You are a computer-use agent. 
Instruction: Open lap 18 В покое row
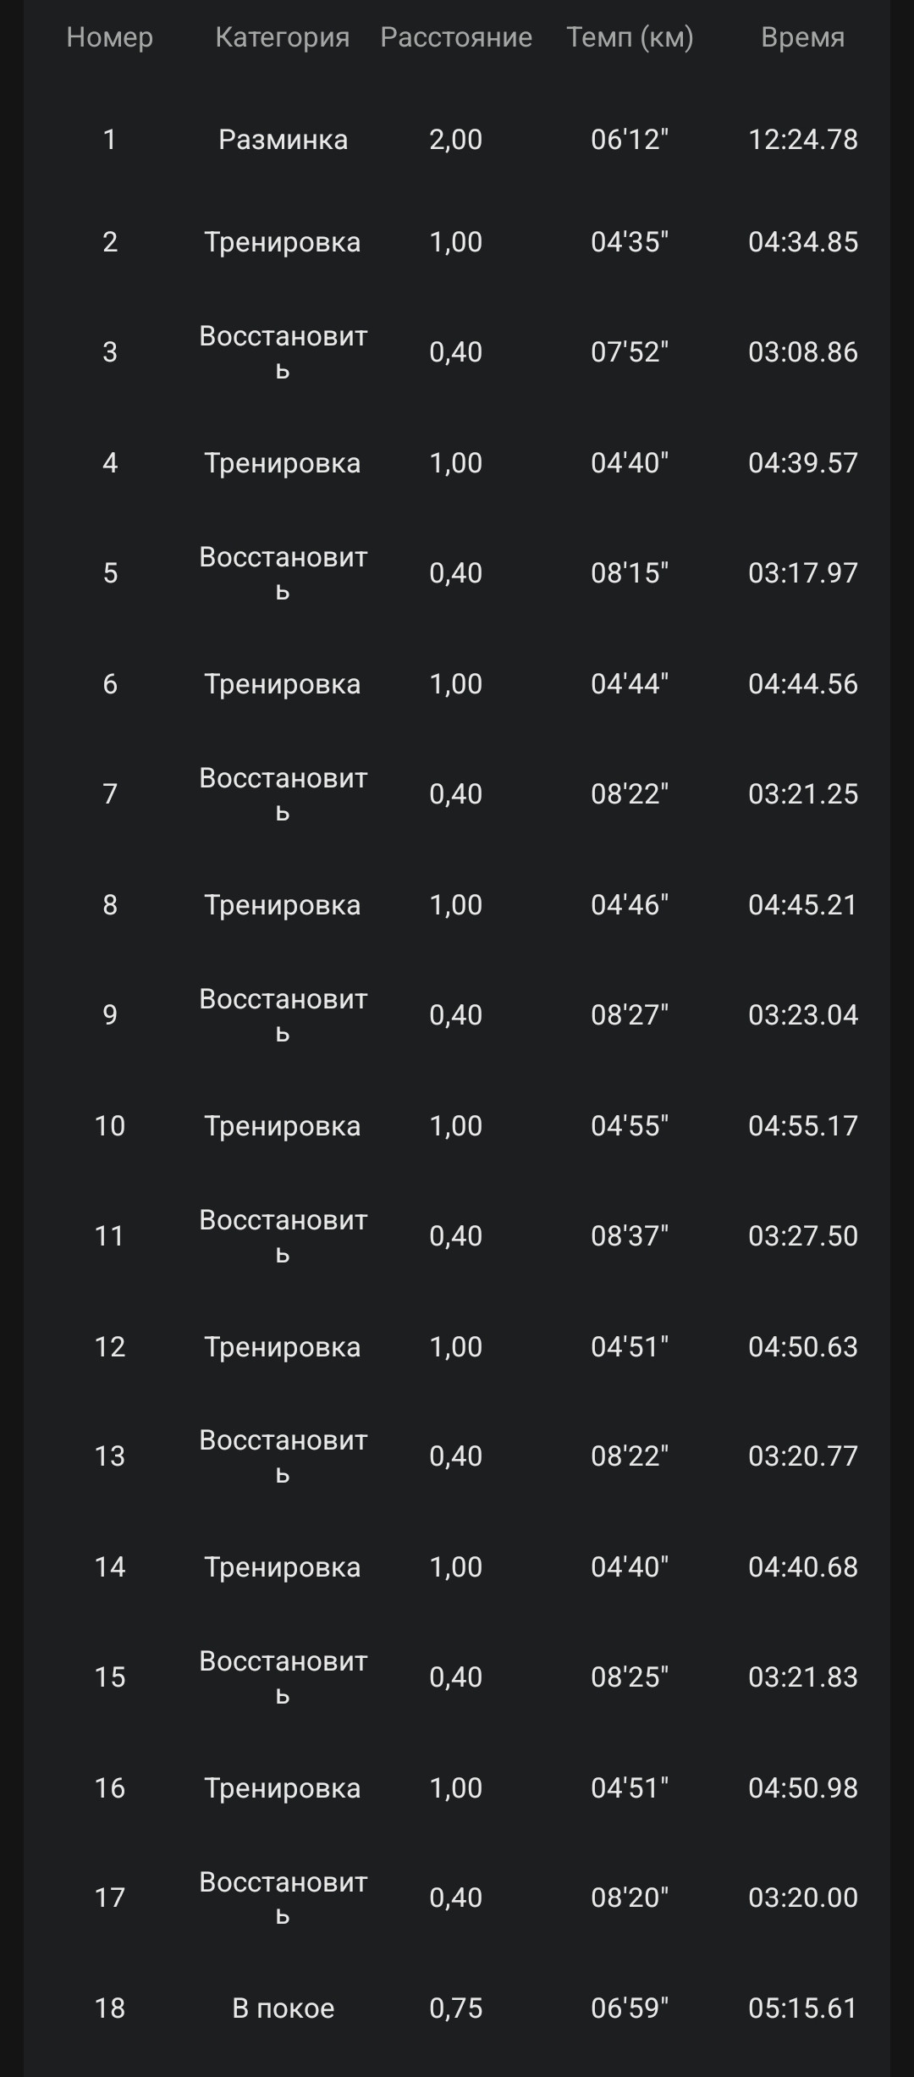[x=457, y=2008]
